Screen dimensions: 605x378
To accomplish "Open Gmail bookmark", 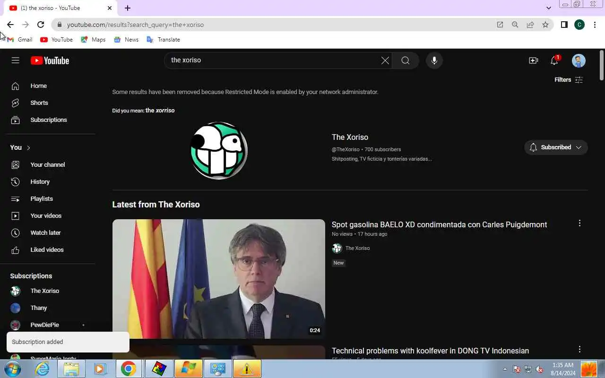I will tap(20, 40).
